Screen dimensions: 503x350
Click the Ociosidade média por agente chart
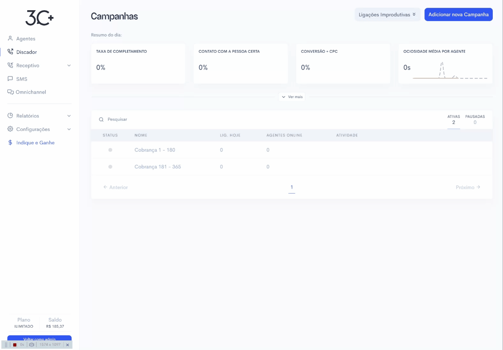tap(450, 71)
